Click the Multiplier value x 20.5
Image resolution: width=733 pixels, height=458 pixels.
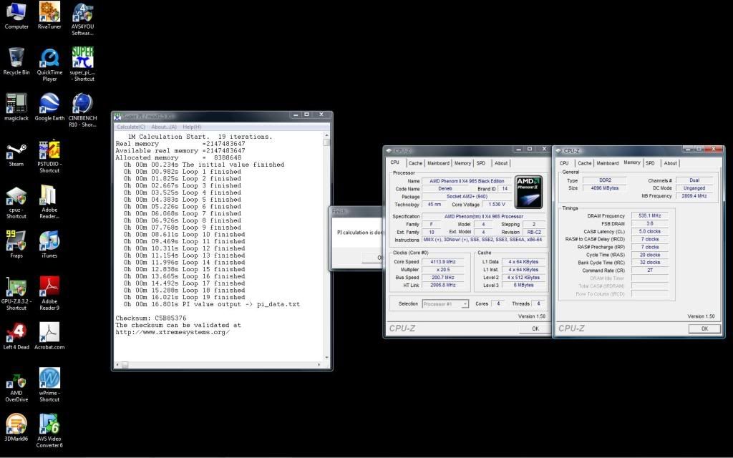pyautogui.click(x=442, y=270)
